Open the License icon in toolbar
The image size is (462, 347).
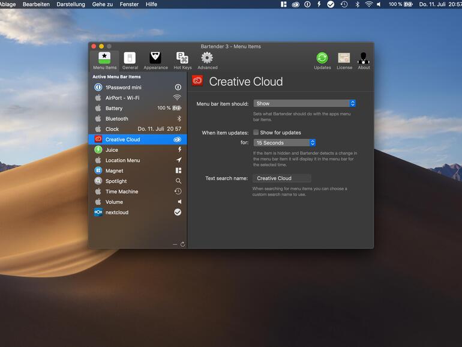coord(344,60)
